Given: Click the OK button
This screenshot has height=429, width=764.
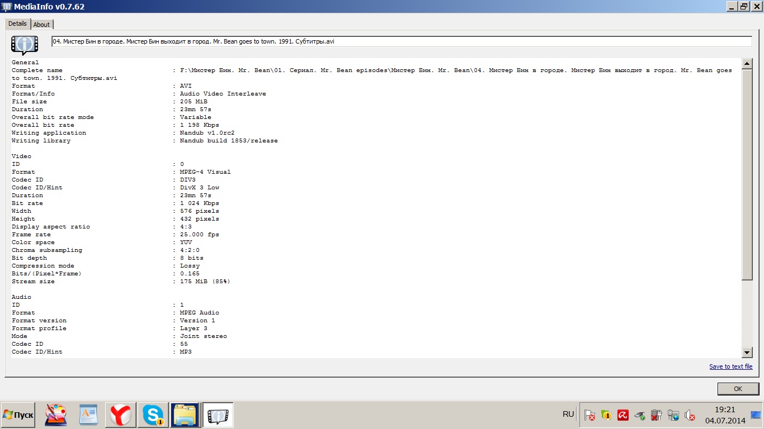Looking at the screenshot, I should click(738, 389).
